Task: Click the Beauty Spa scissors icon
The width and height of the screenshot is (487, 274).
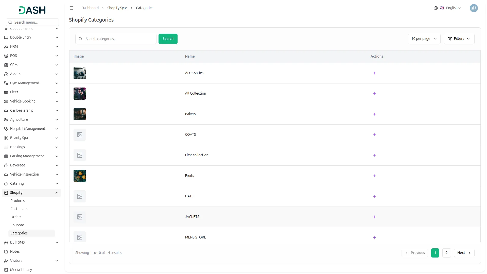Action: point(6,138)
